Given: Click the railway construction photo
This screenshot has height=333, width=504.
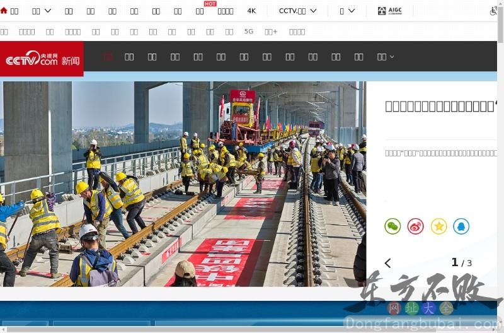Looking at the screenshot, I should 183,183.
